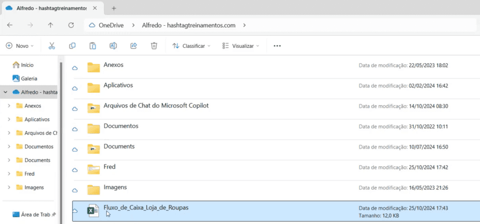Expand Documents in the navigation tree
The image size is (480, 224).
pyautogui.click(x=9, y=160)
